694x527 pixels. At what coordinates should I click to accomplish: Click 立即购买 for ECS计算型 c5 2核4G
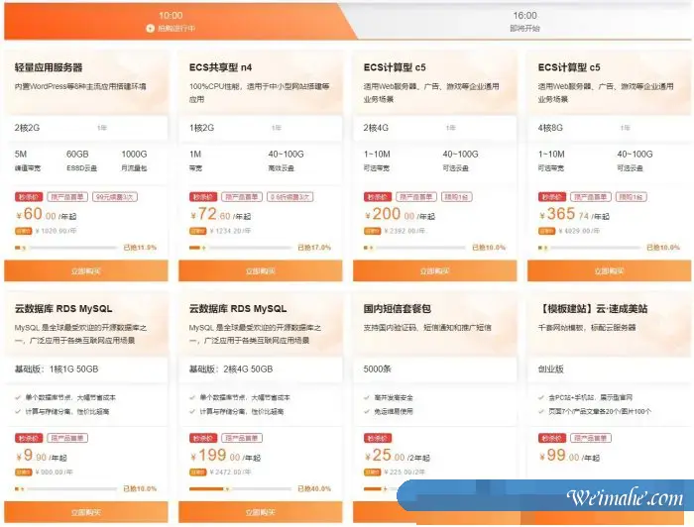tap(434, 270)
